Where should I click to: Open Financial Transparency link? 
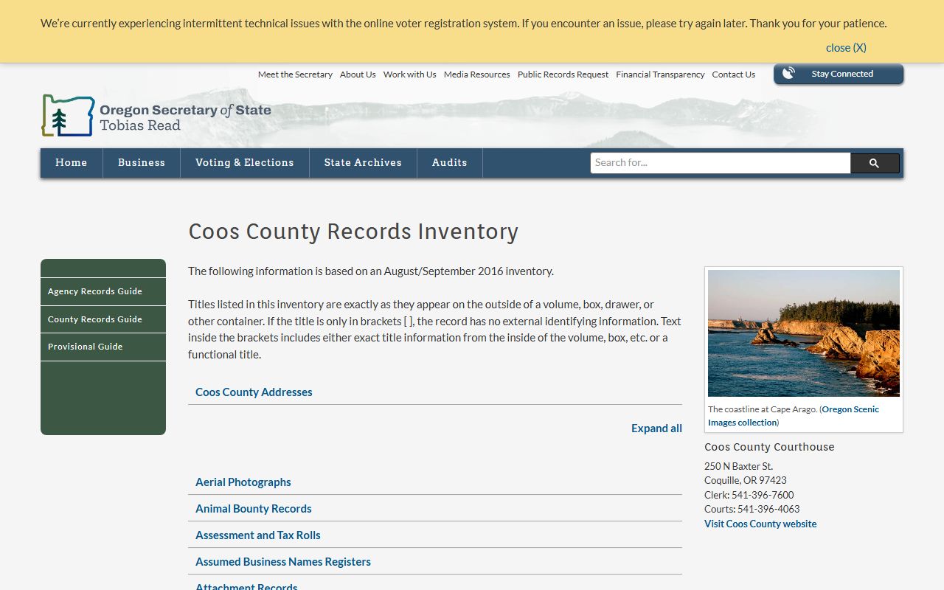[661, 74]
